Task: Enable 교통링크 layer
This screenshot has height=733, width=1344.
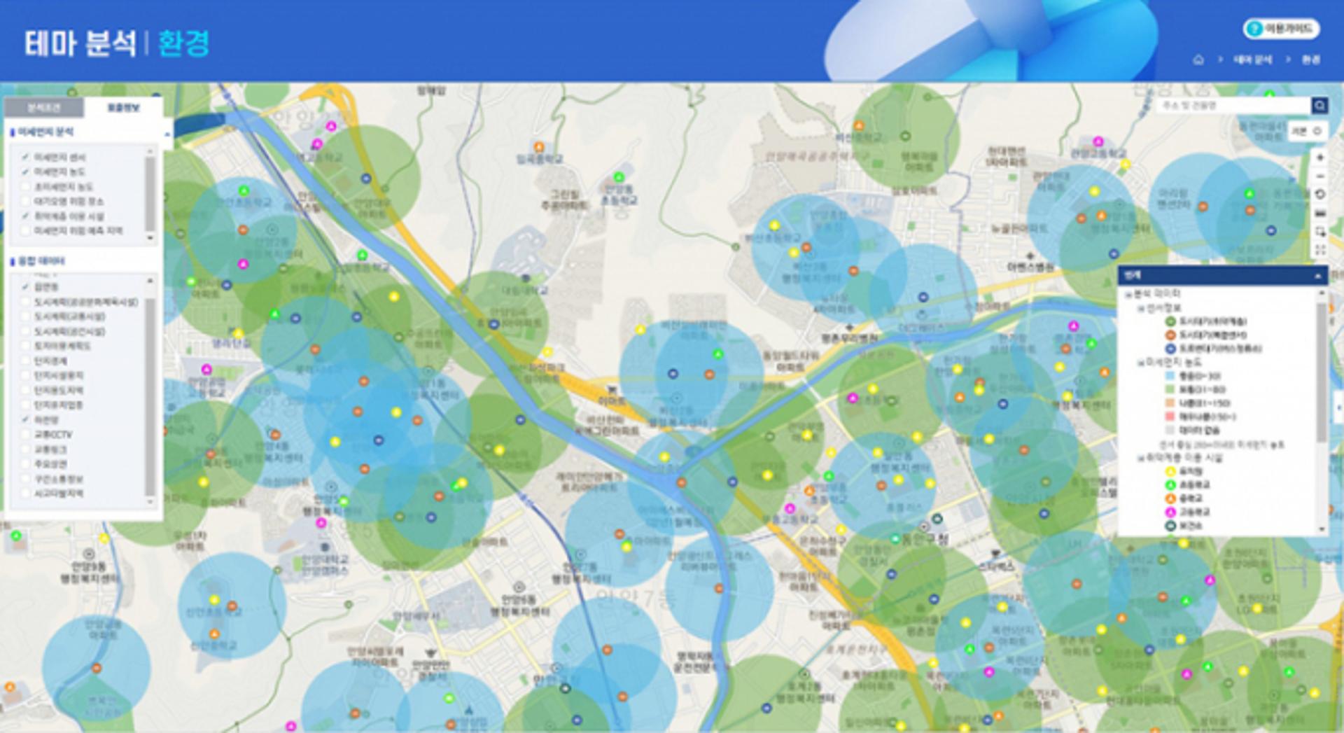Action: pos(26,449)
